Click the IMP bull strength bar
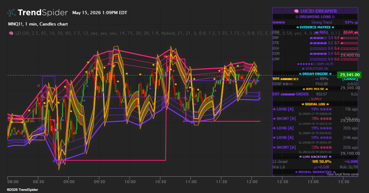This screenshot has height=193, width=369. (x=318, y=38)
